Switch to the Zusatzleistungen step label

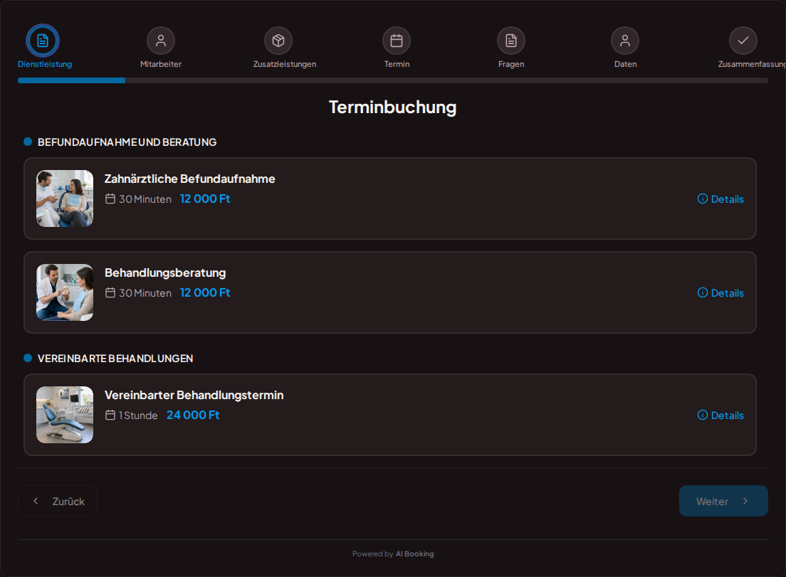285,64
